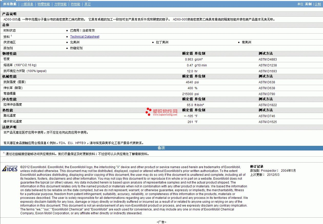Click 已商用：当前有效 status value
Viewport: 323px width, 224px height.
point(82,30)
